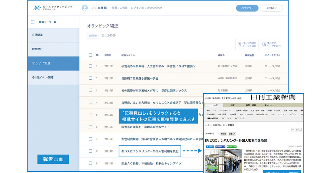The width and height of the screenshot is (331, 173).
Task: Click the すべてのデータを出力 copy icon
Action: click(x=264, y=44)
